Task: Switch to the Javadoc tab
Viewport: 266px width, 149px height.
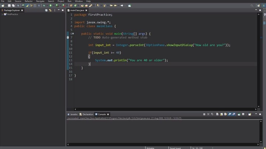Action: 74,114
